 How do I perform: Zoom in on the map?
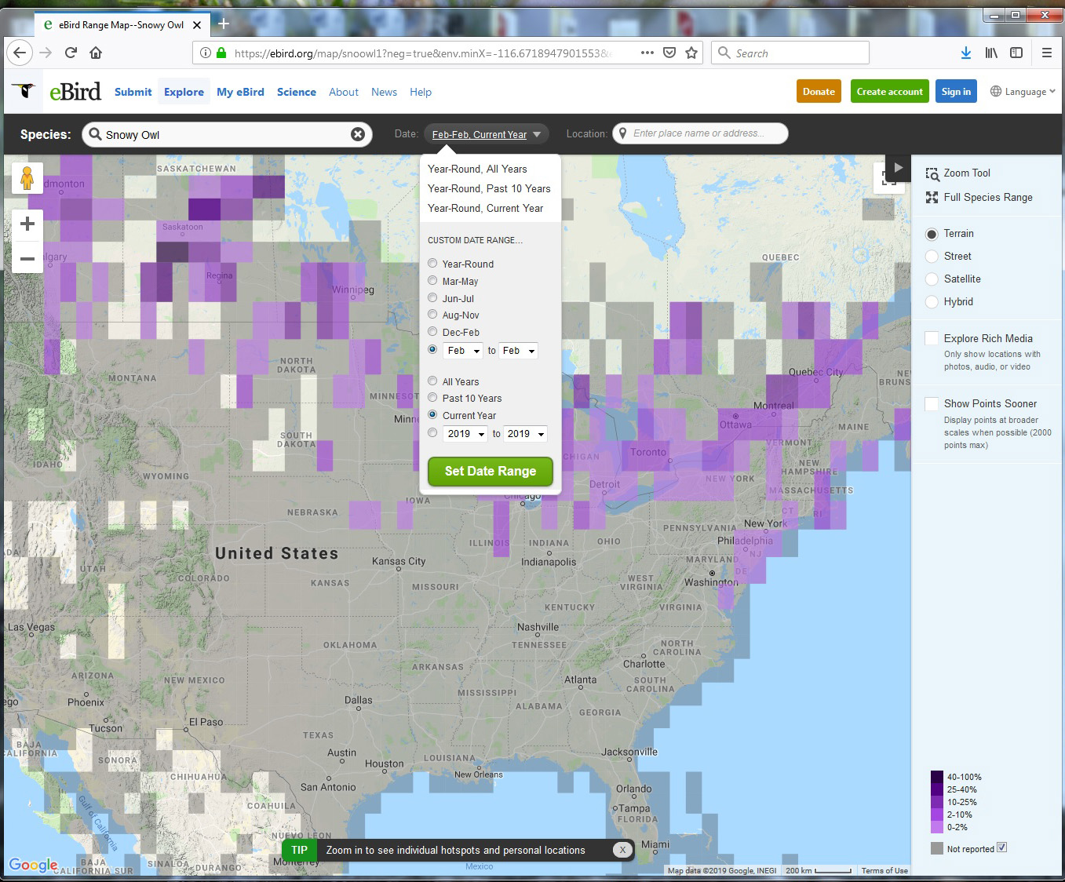27,224
